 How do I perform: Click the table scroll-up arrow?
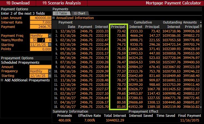pos(202,27)
